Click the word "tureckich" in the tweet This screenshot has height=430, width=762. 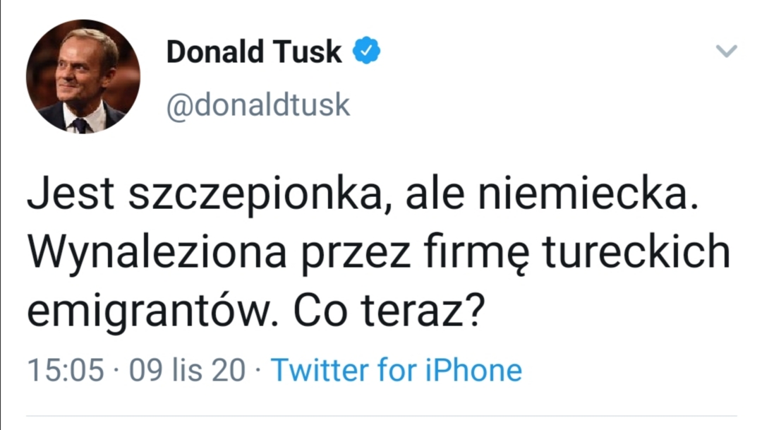[635, 253]
